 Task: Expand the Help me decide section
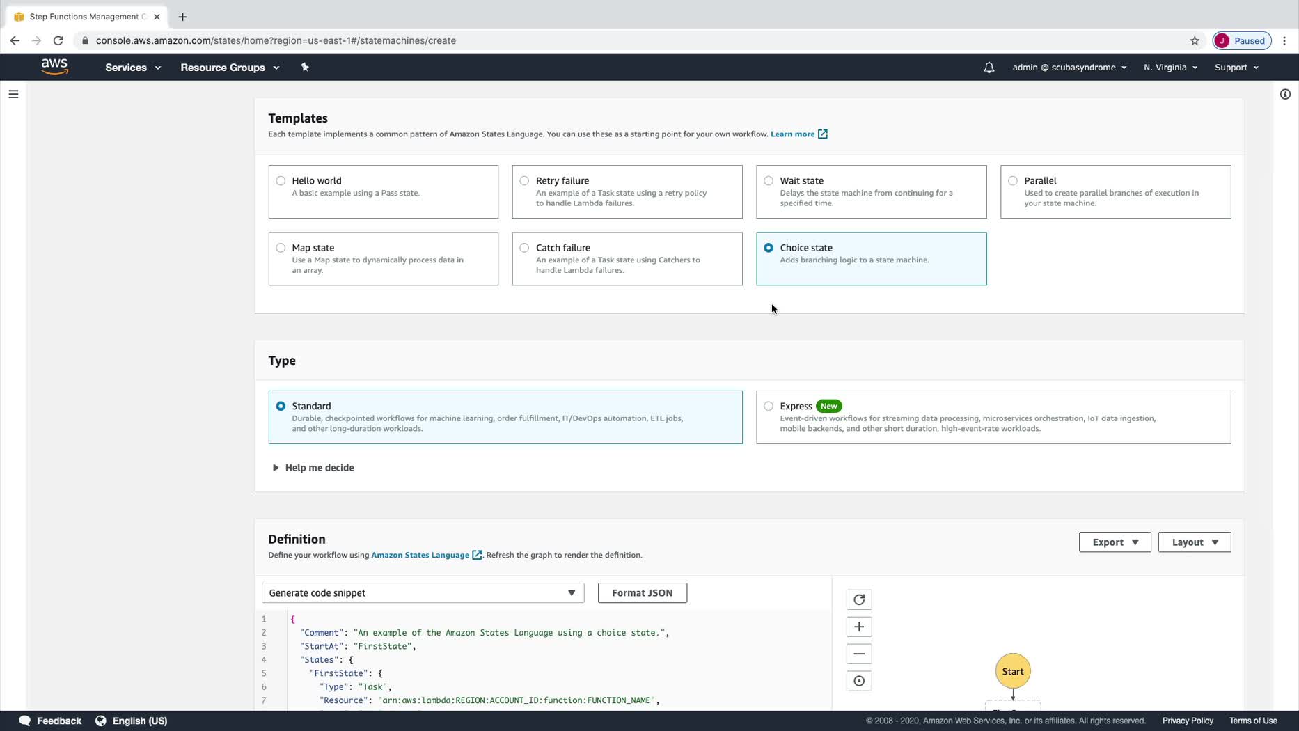[313, 468]
